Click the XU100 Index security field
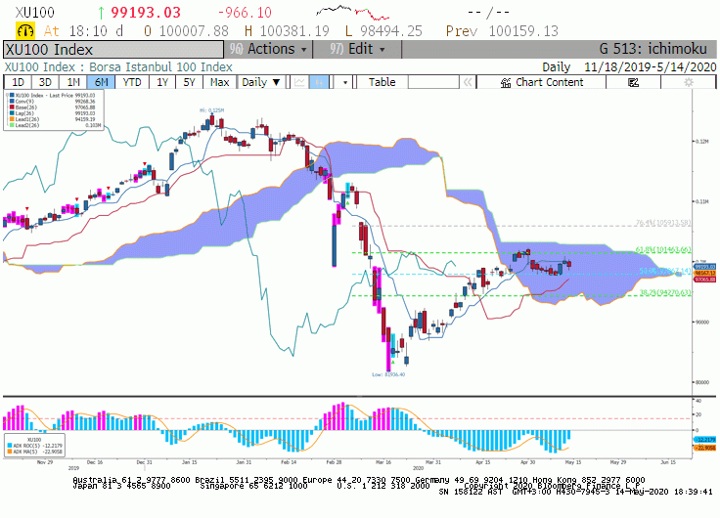This screenshot has height=518, width=720. [113, 49]
